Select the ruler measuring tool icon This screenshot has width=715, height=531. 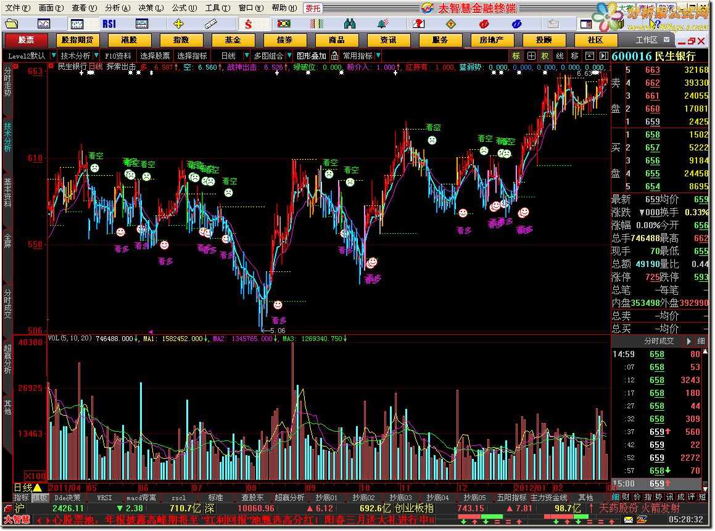point(210,23)
